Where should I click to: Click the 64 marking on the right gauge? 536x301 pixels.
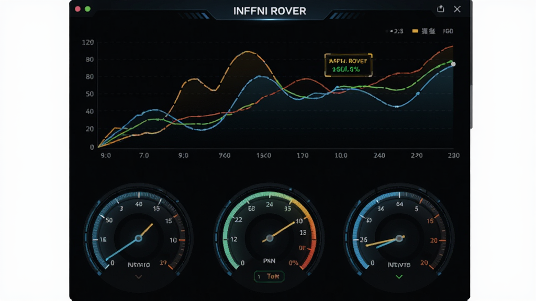point(399,204)
